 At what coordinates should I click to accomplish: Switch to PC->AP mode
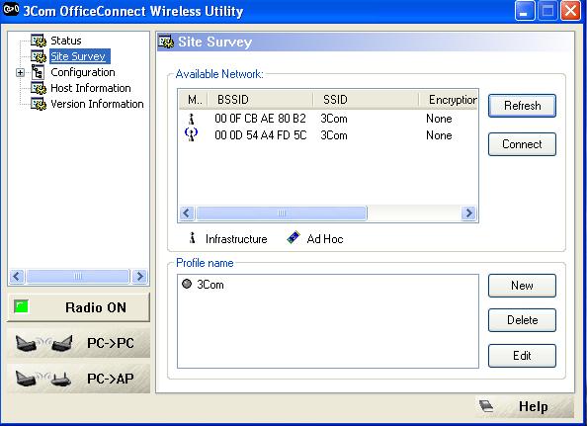[78, 379]
